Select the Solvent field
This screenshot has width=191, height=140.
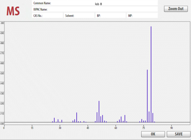tap(79, 15)
